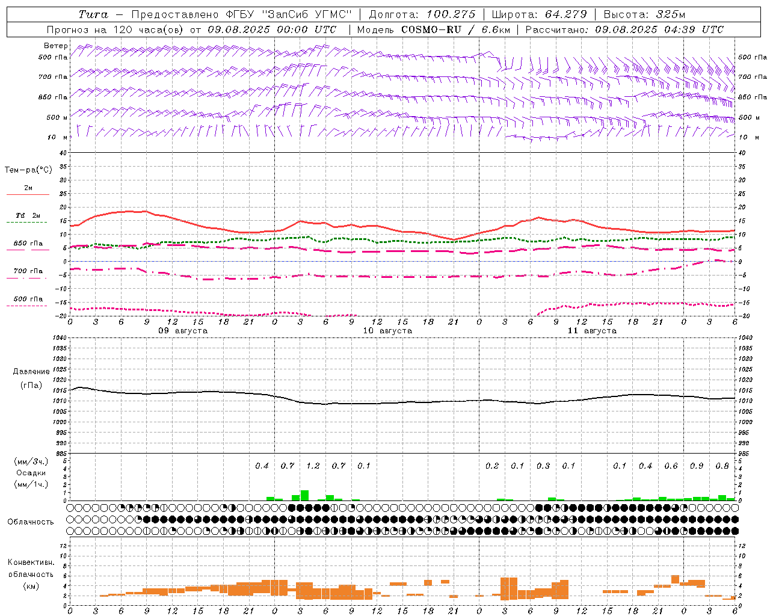770x616 pixels.
Task: Click the Облачность cloud cover label
Action: 31,522
